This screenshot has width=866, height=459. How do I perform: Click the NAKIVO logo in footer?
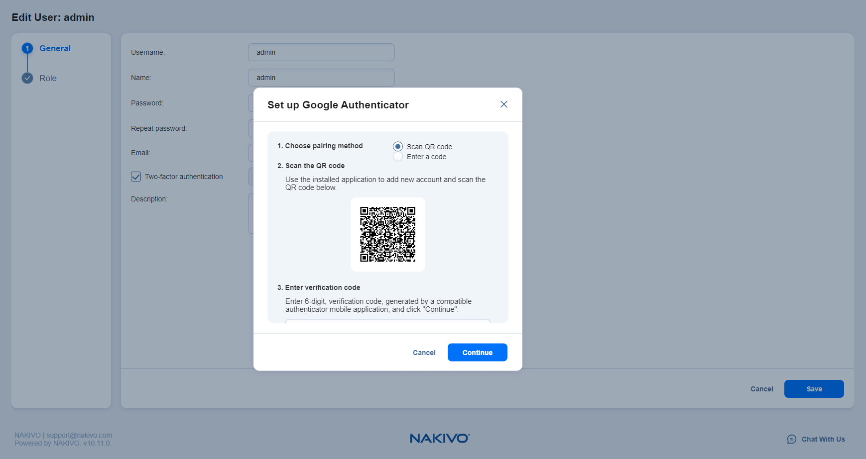point(440,438)
